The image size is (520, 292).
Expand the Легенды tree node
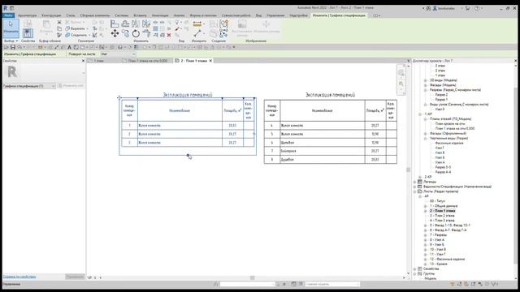pos(415,182)
